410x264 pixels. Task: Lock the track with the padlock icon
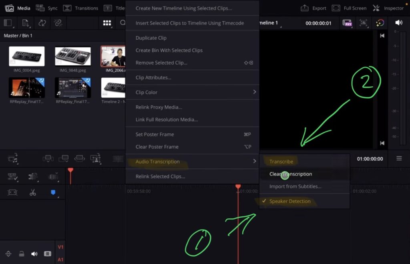[x=22, y=254]
